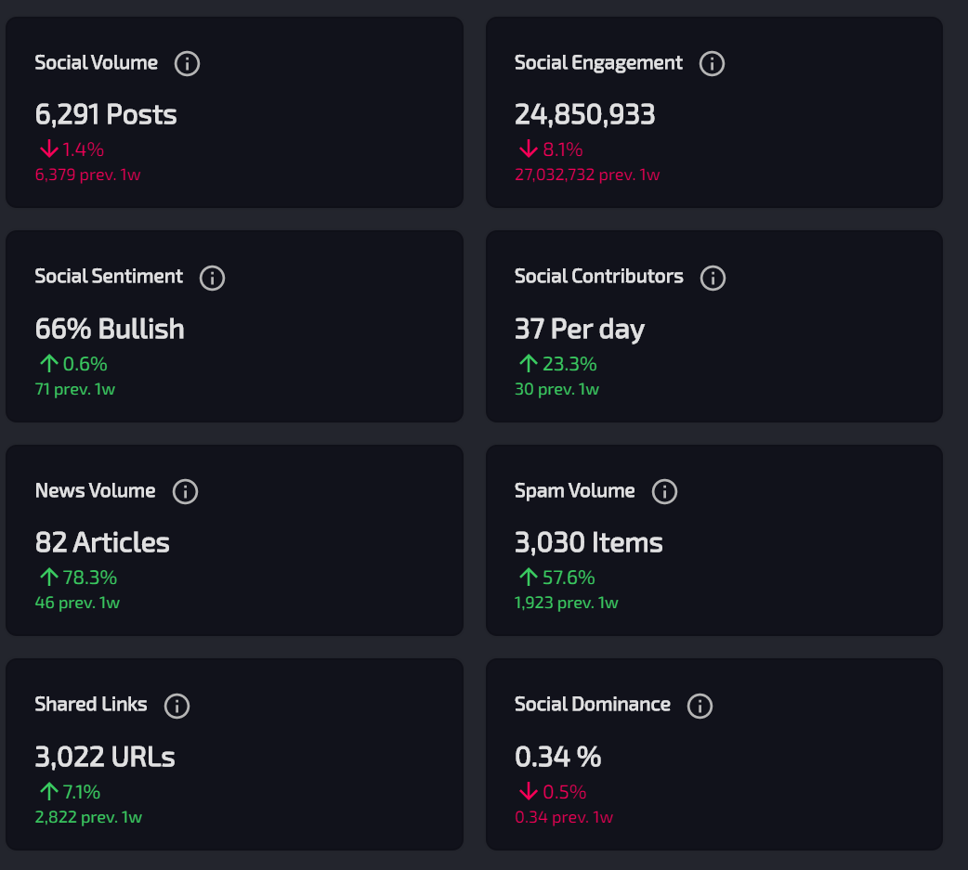Click the 8.1% decrease indicator
The height and width of the screenshot is (870, 968).
pyautogui.click(x=551, y=149)
